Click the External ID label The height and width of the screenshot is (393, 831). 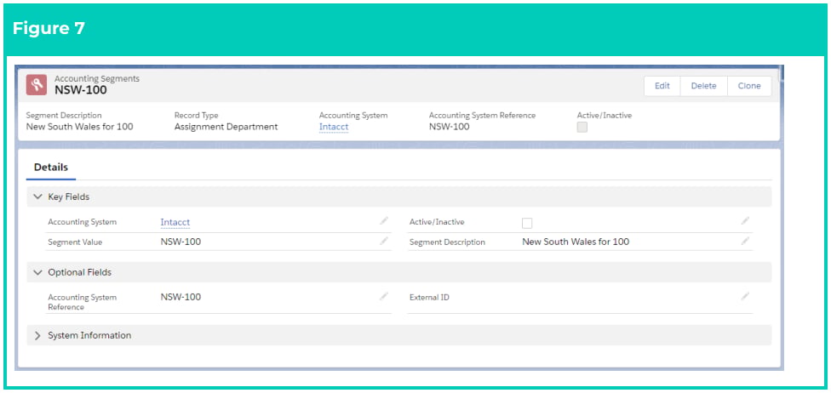click(x=429, y=298)
